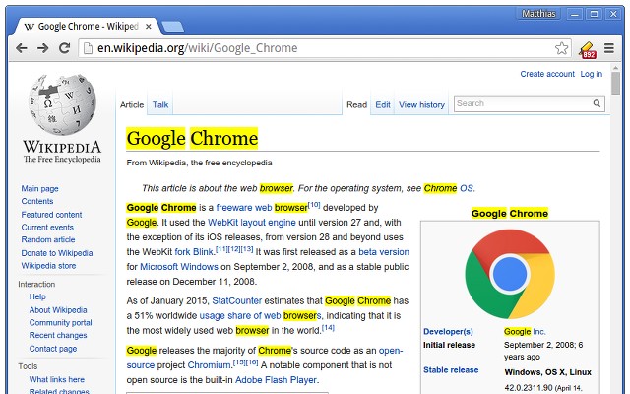Open Contact page link
Screen dimensions: 630x394
pos(52,349)
